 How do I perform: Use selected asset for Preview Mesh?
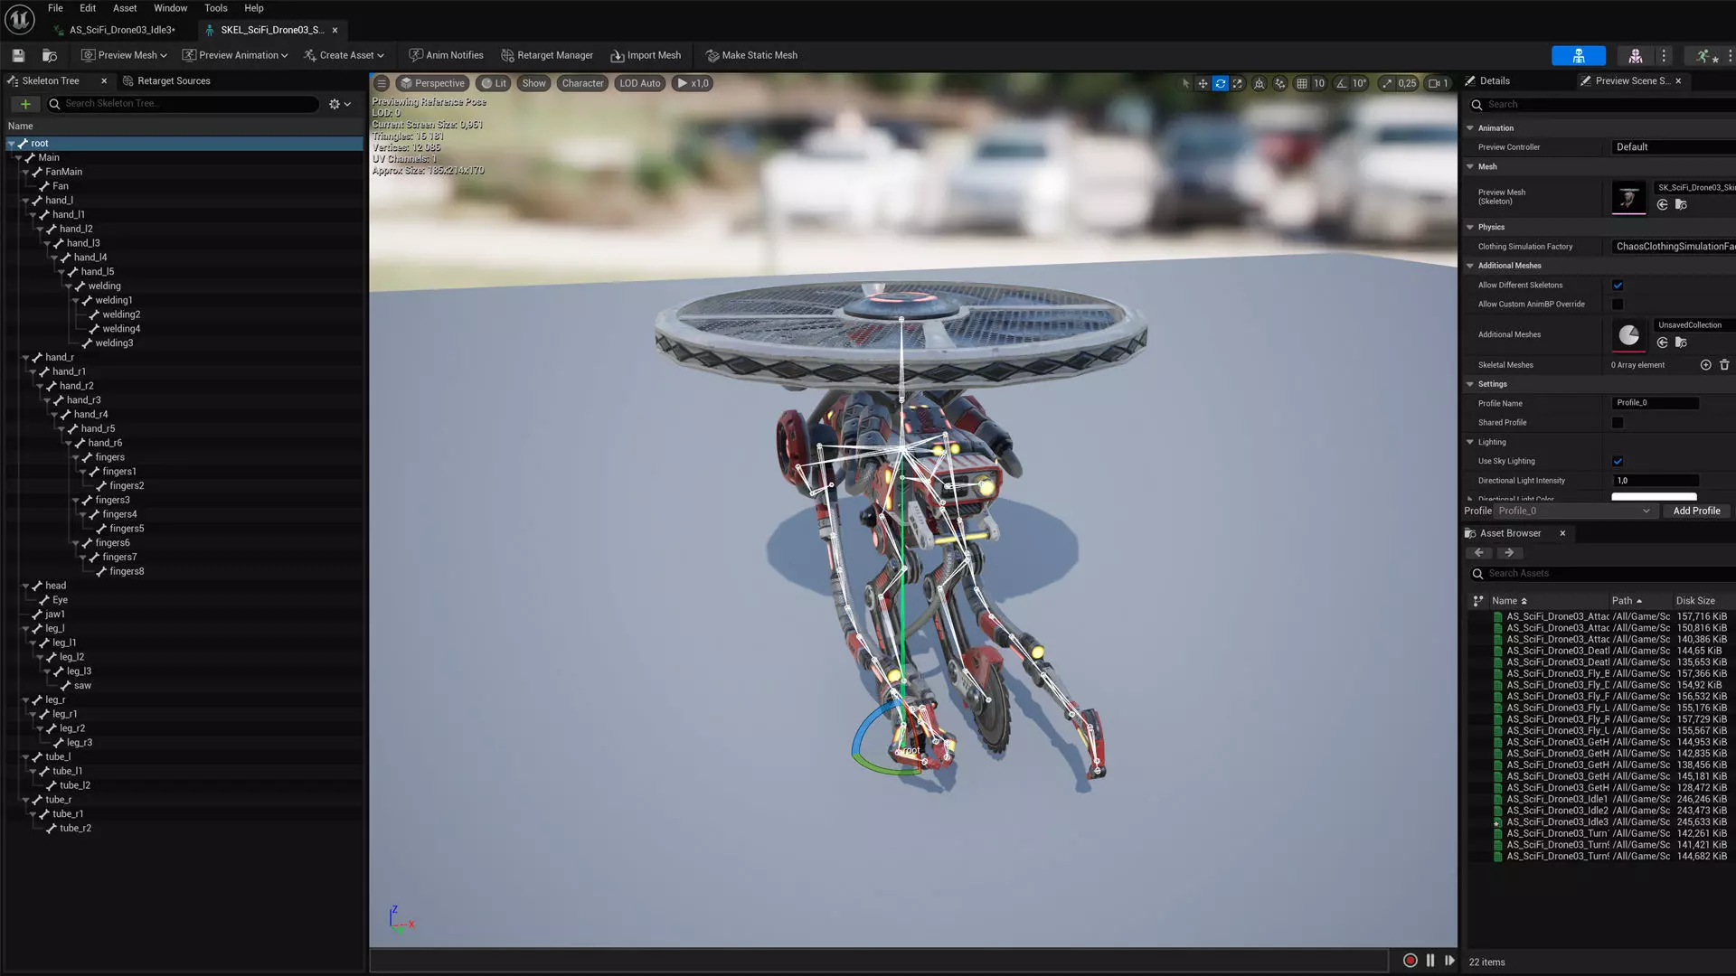1662,205
